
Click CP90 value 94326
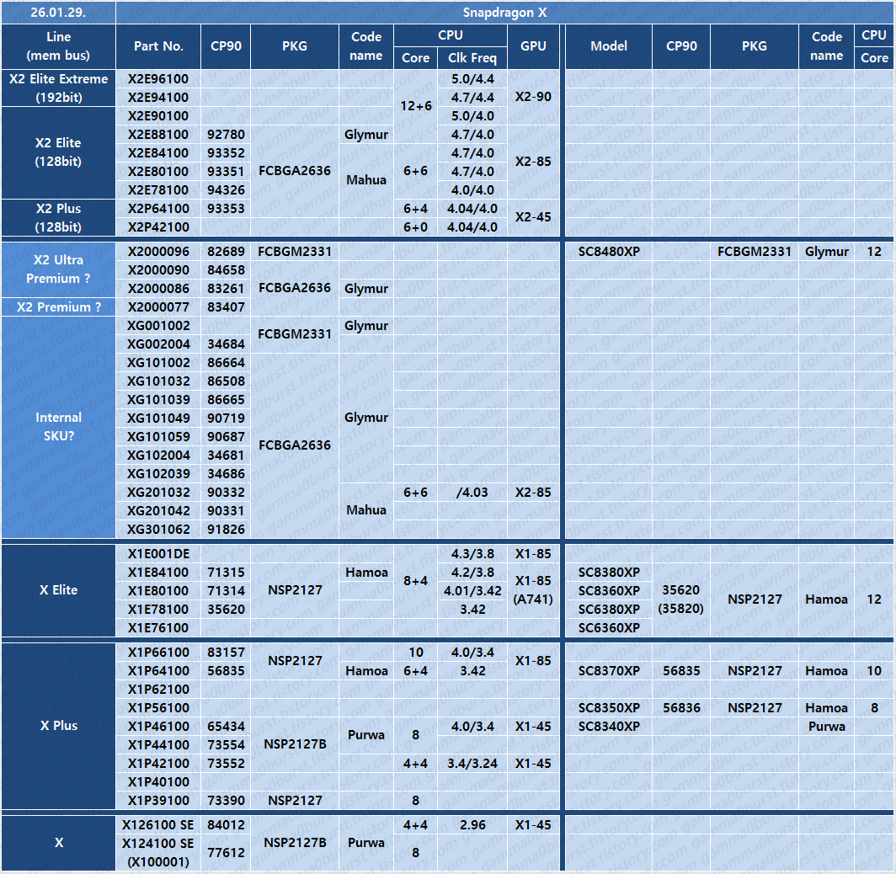click(226, 190)
